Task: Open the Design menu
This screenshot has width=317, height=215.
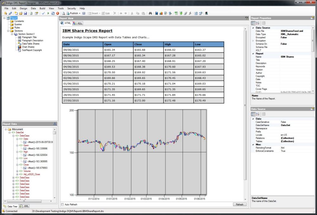Action: point(23,8)
